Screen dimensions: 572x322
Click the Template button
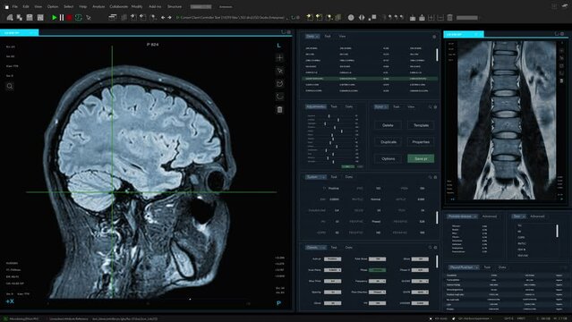(x=421, y=125)
